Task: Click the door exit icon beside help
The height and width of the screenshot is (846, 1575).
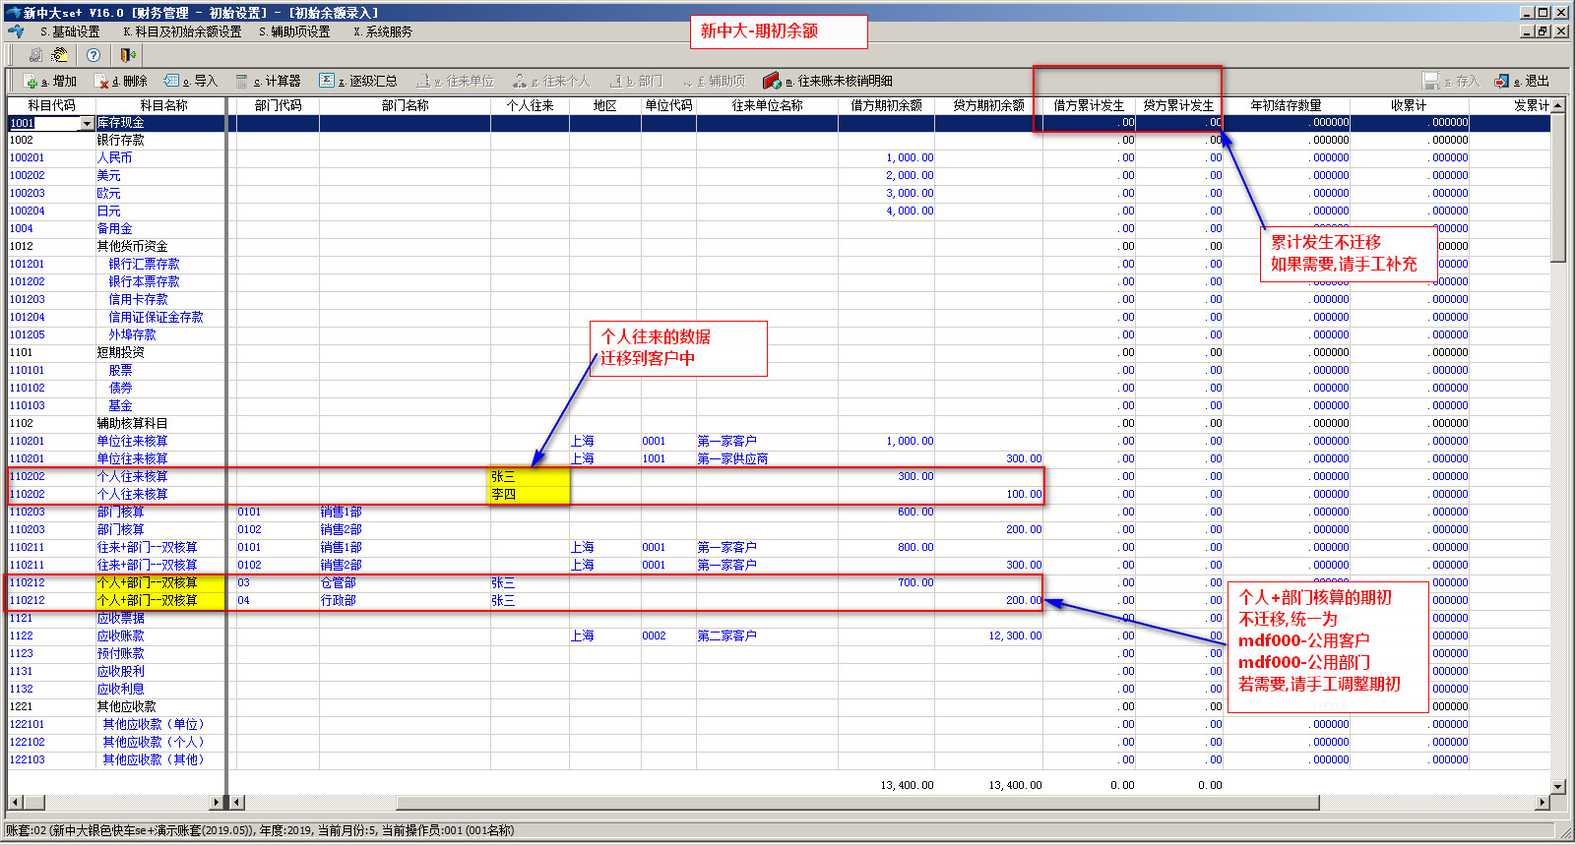Action: (128, 55)
